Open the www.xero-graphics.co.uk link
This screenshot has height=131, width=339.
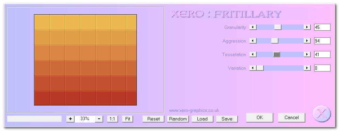pos(194,111)
